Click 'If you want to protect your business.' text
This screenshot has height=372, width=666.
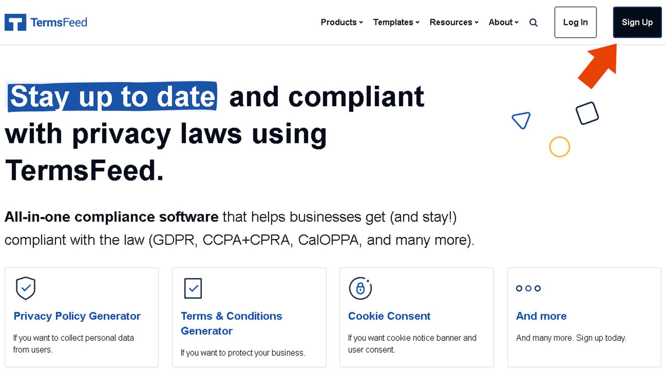(243, 353)
